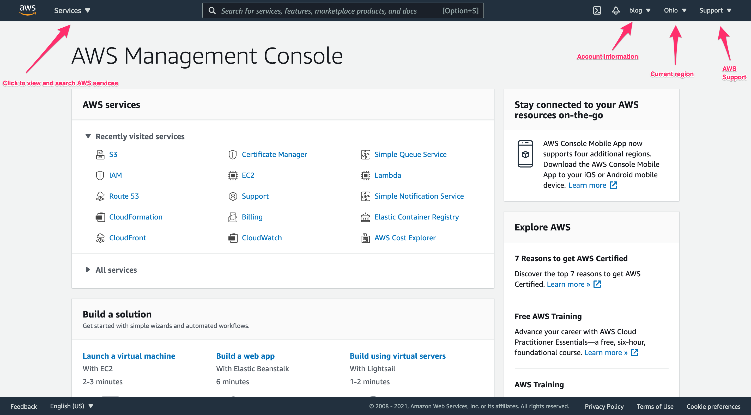Viewport: 751px width, 415px height.
Task: Go to EC2 service
Action: tap(248, 175)
